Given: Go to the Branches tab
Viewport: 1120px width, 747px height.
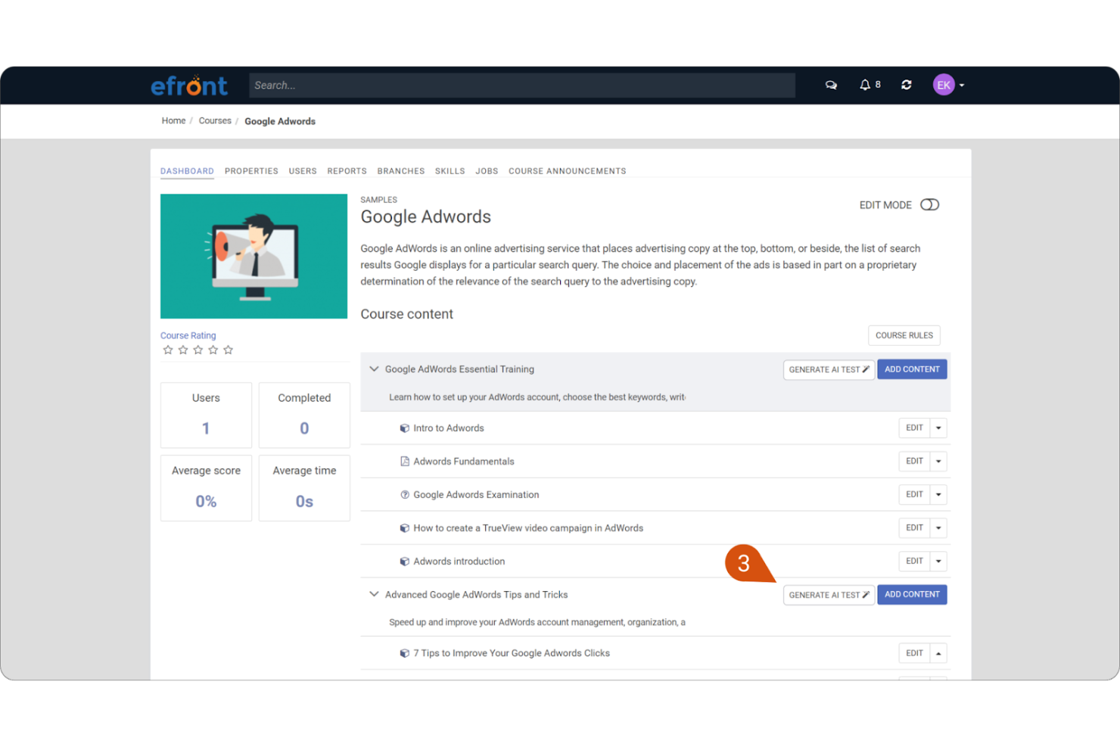Looking at the screenshot, I should tap(401, 171).
